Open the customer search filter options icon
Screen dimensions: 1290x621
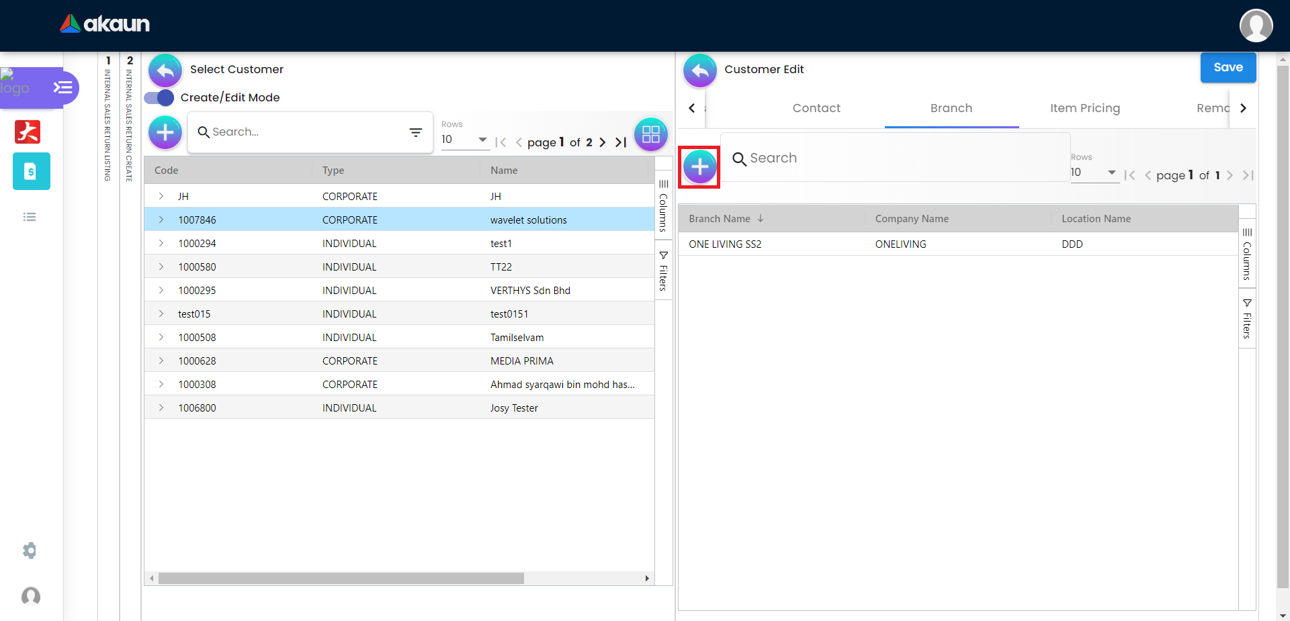point(416,132)
